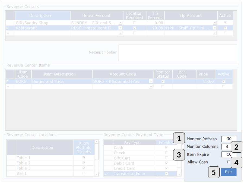
Task: Click the Exit button
Action: (228, 172)
